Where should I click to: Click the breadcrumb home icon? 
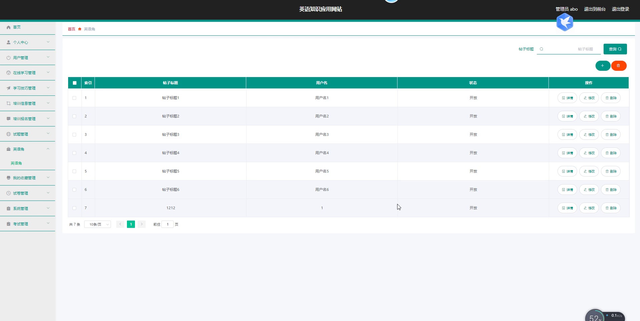(80, 29)
